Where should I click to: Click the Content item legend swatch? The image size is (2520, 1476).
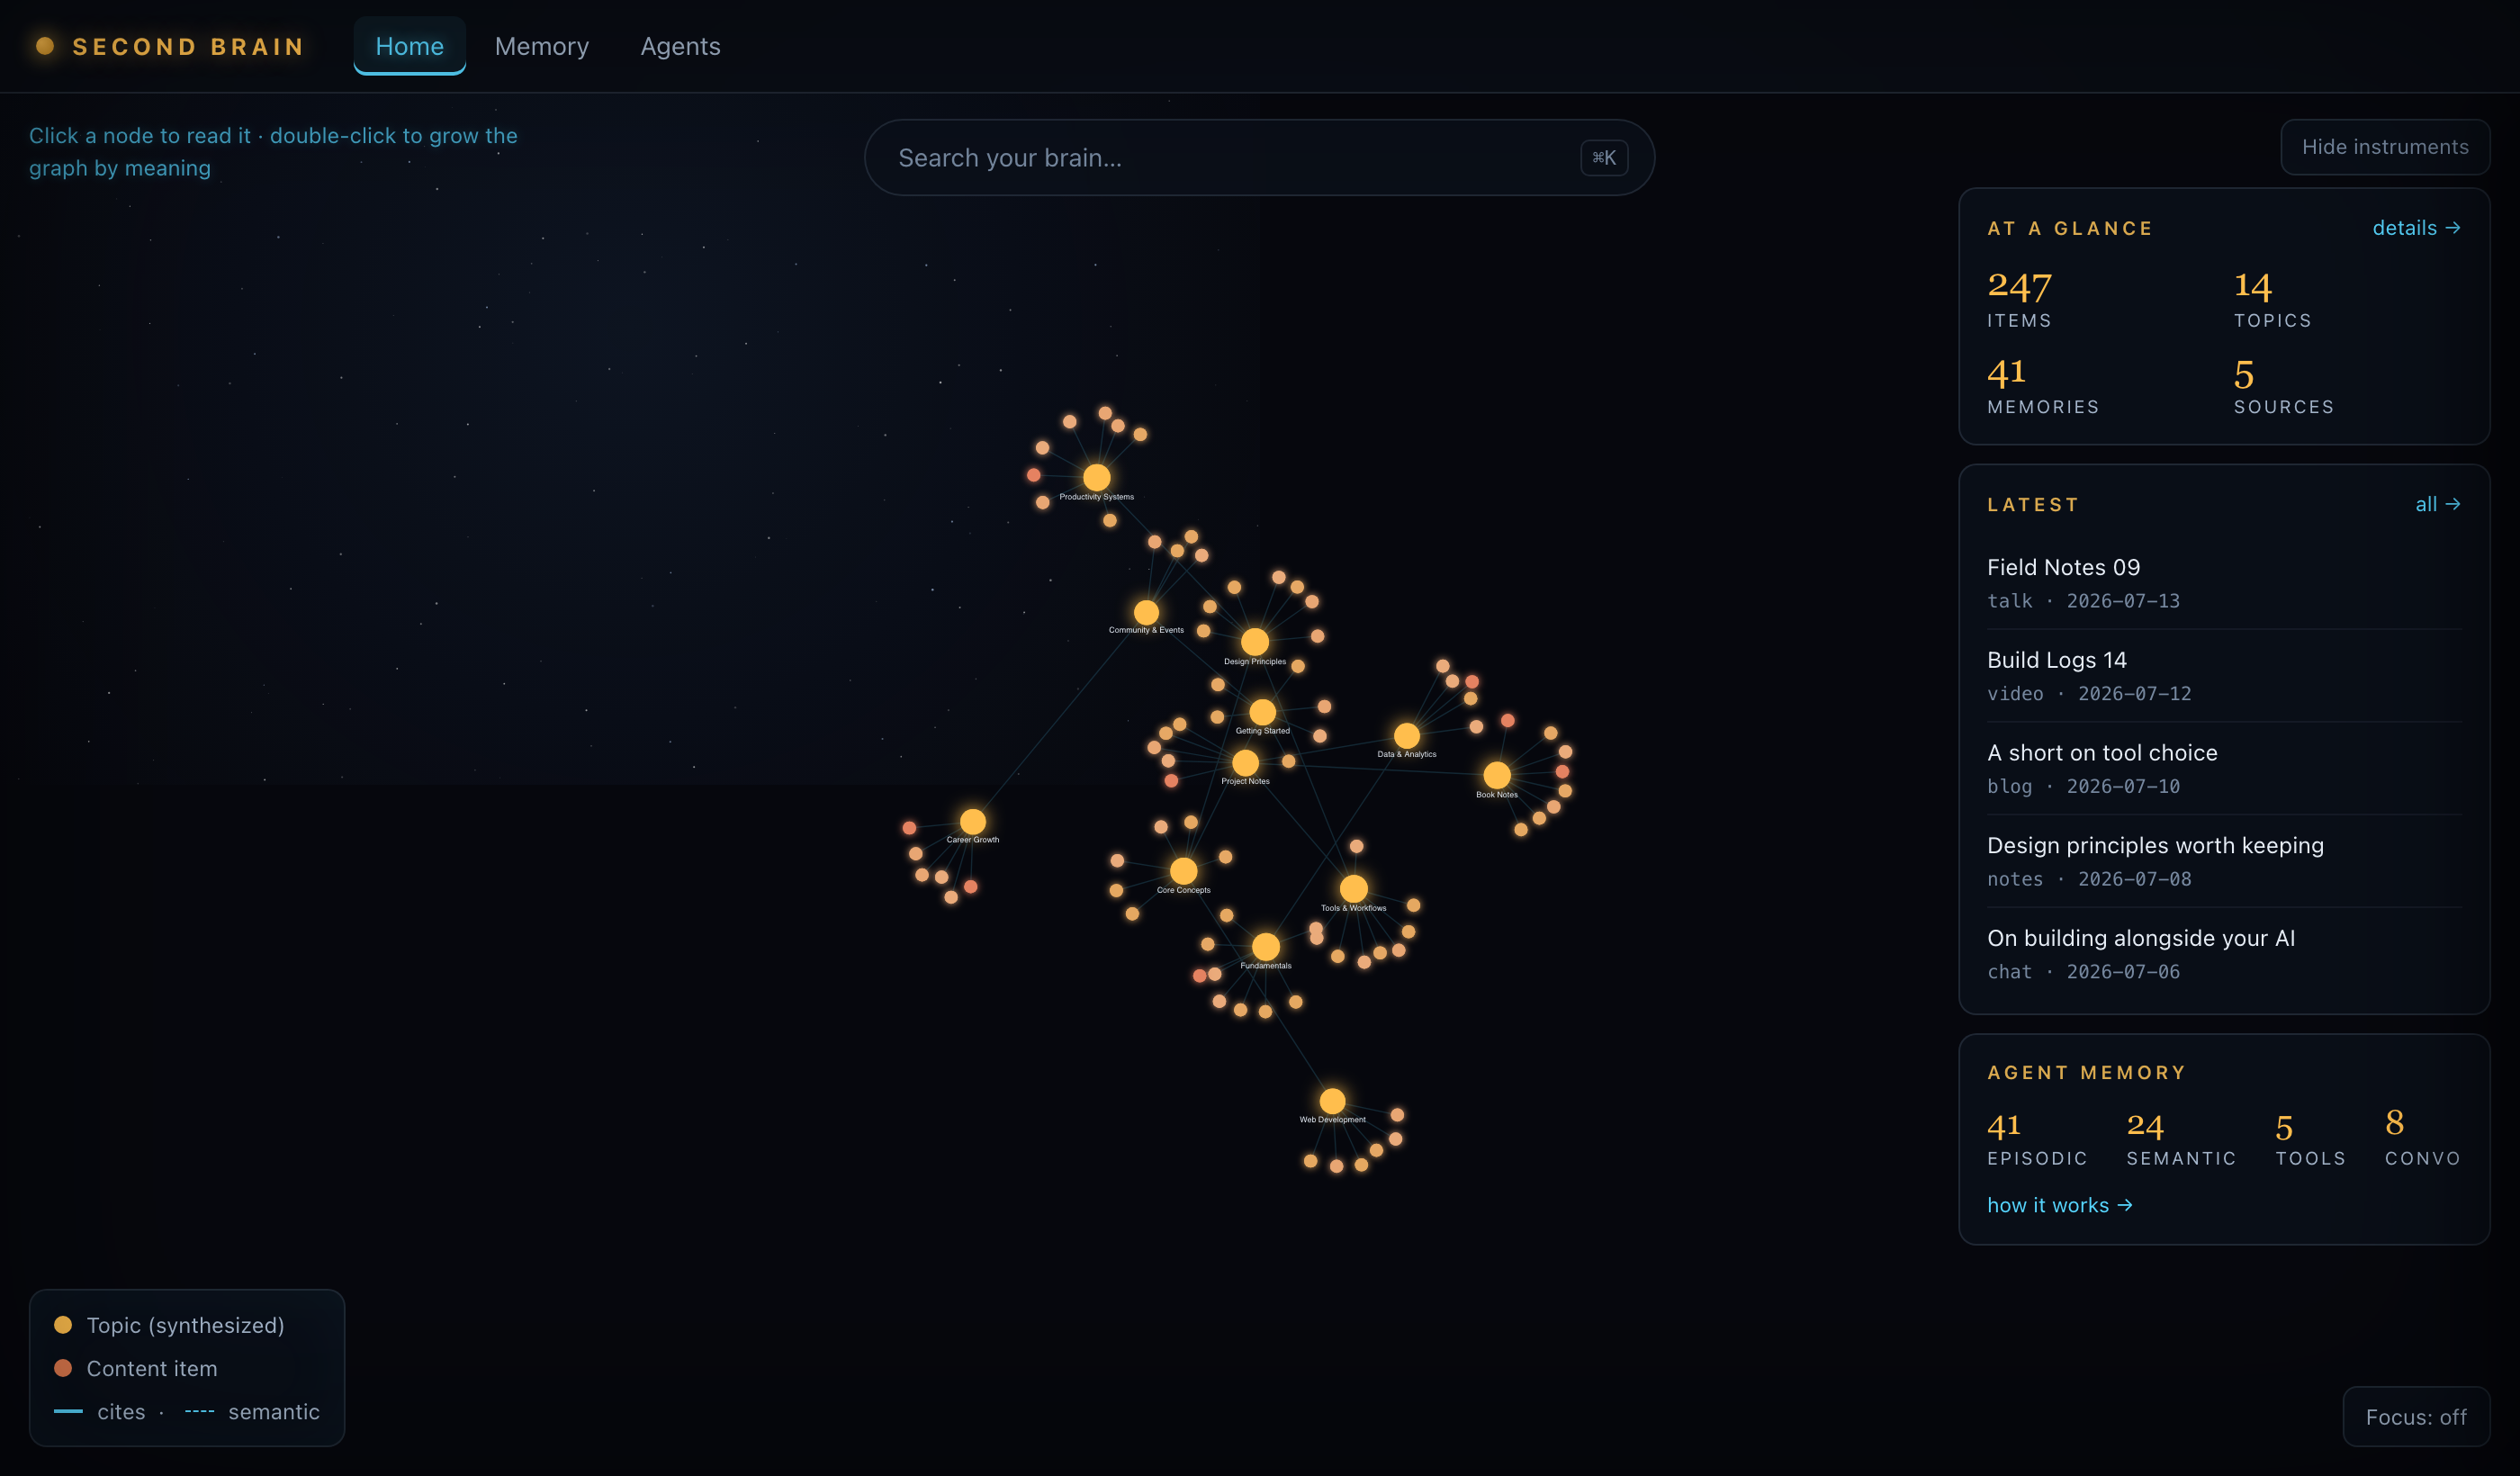[62, 1368]
